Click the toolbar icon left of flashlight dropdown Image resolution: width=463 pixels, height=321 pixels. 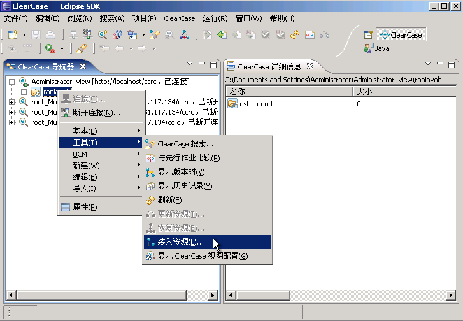[x=132, y=35]
